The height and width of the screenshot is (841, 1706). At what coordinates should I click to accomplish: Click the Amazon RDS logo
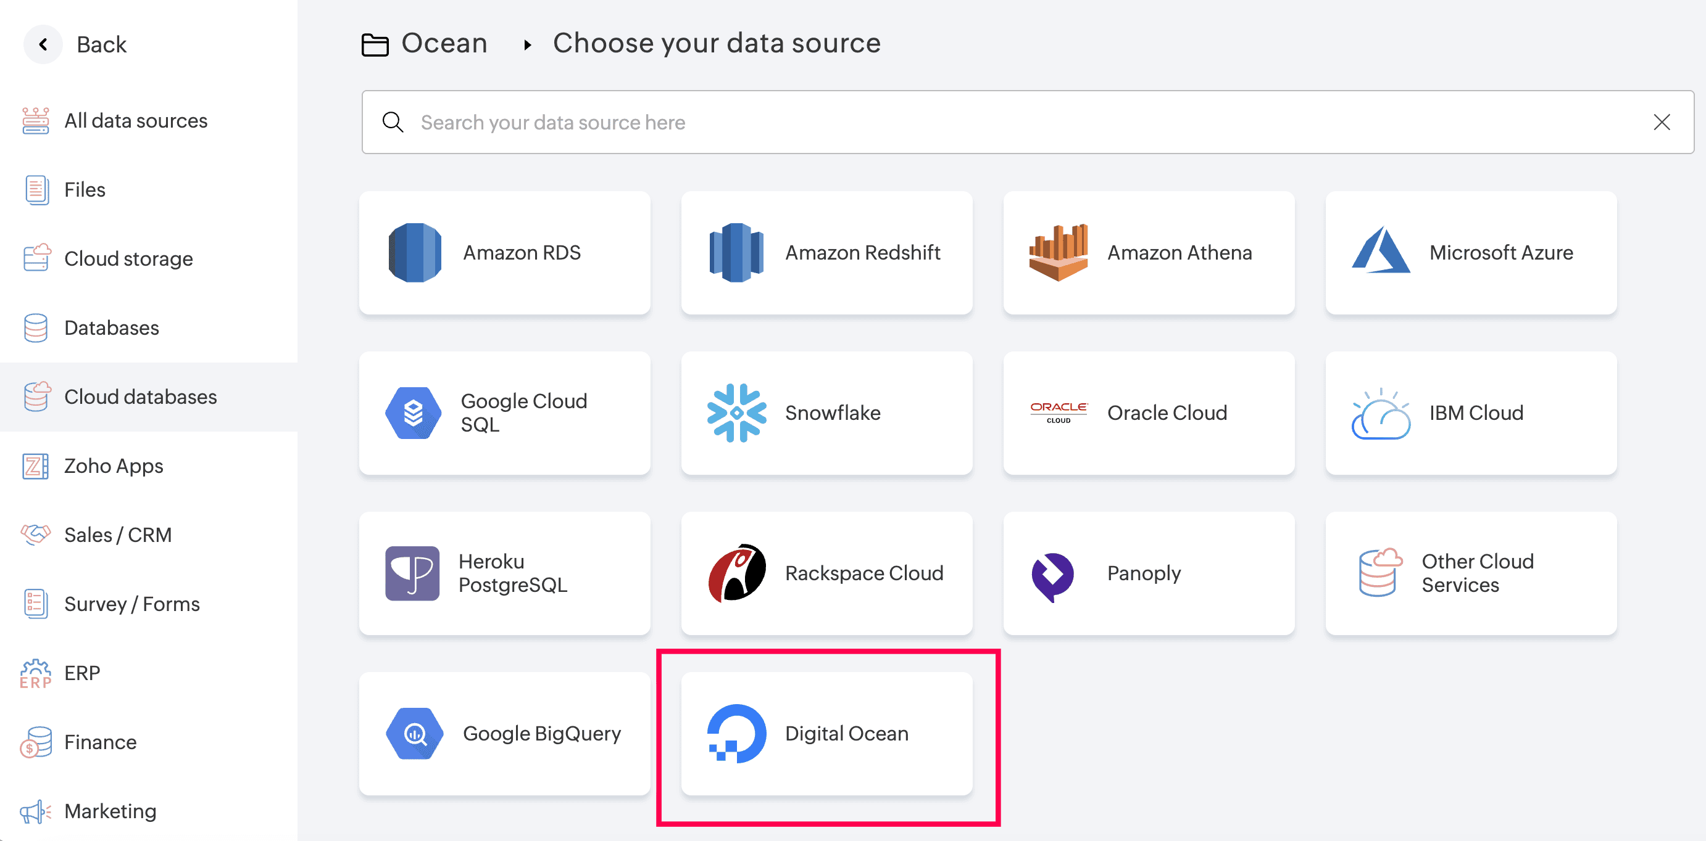tap(415, 253)
